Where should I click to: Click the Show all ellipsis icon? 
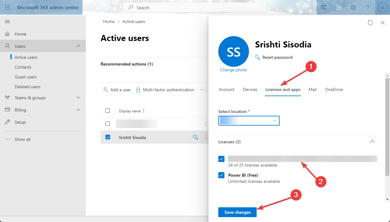coord(8,139)
